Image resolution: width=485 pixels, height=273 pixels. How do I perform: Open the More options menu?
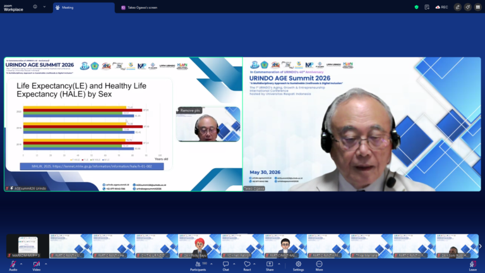pyautogui.click(x=319, y=265)
